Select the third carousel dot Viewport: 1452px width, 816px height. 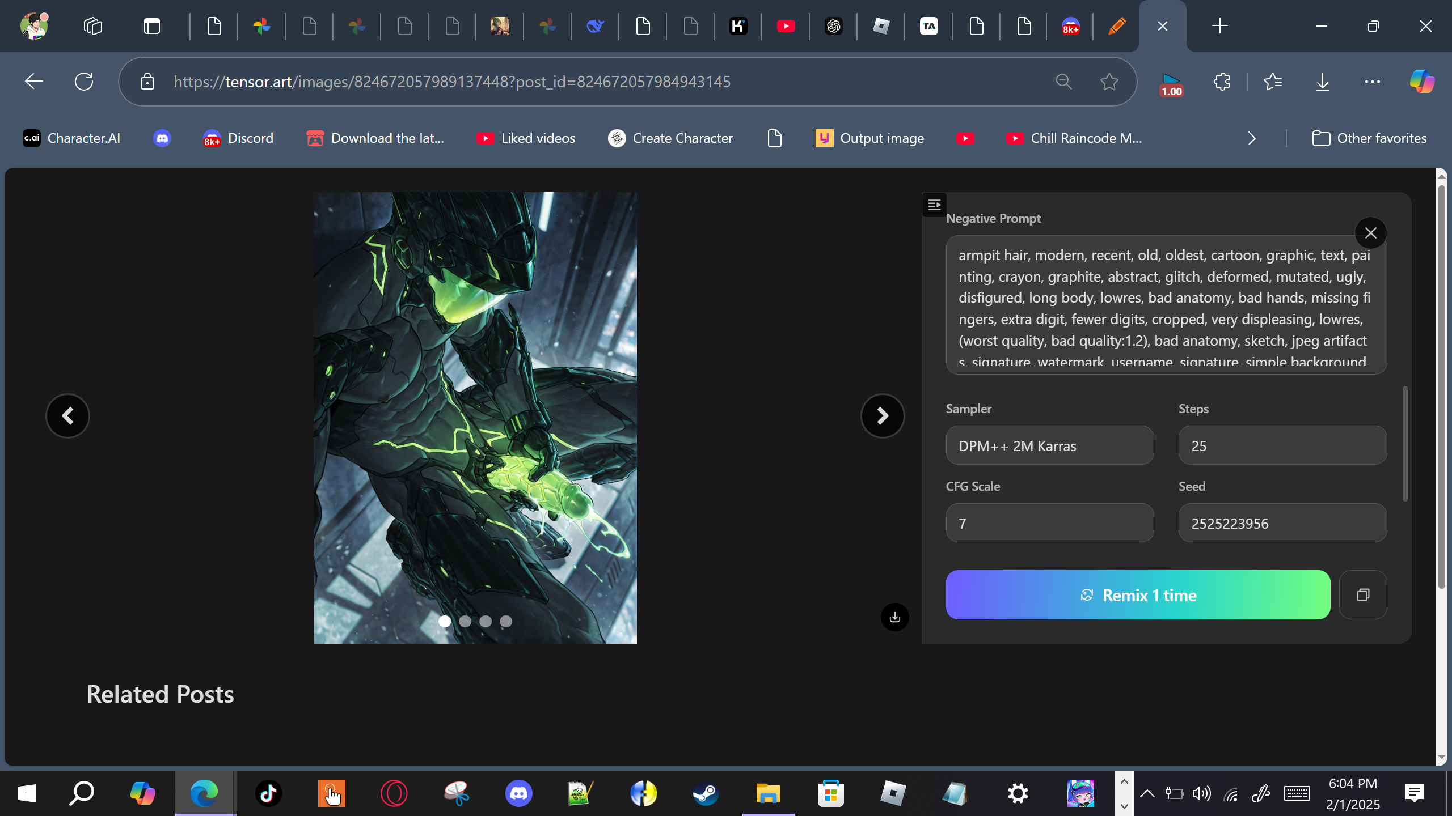(x=486, y=621)
